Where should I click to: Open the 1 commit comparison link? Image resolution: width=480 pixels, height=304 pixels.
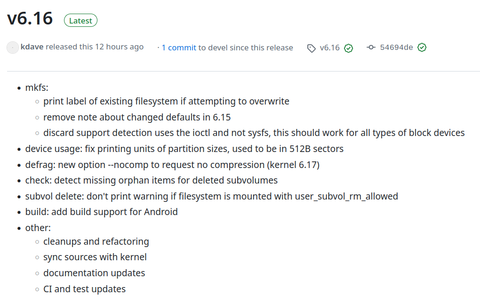tap(179, 48)
